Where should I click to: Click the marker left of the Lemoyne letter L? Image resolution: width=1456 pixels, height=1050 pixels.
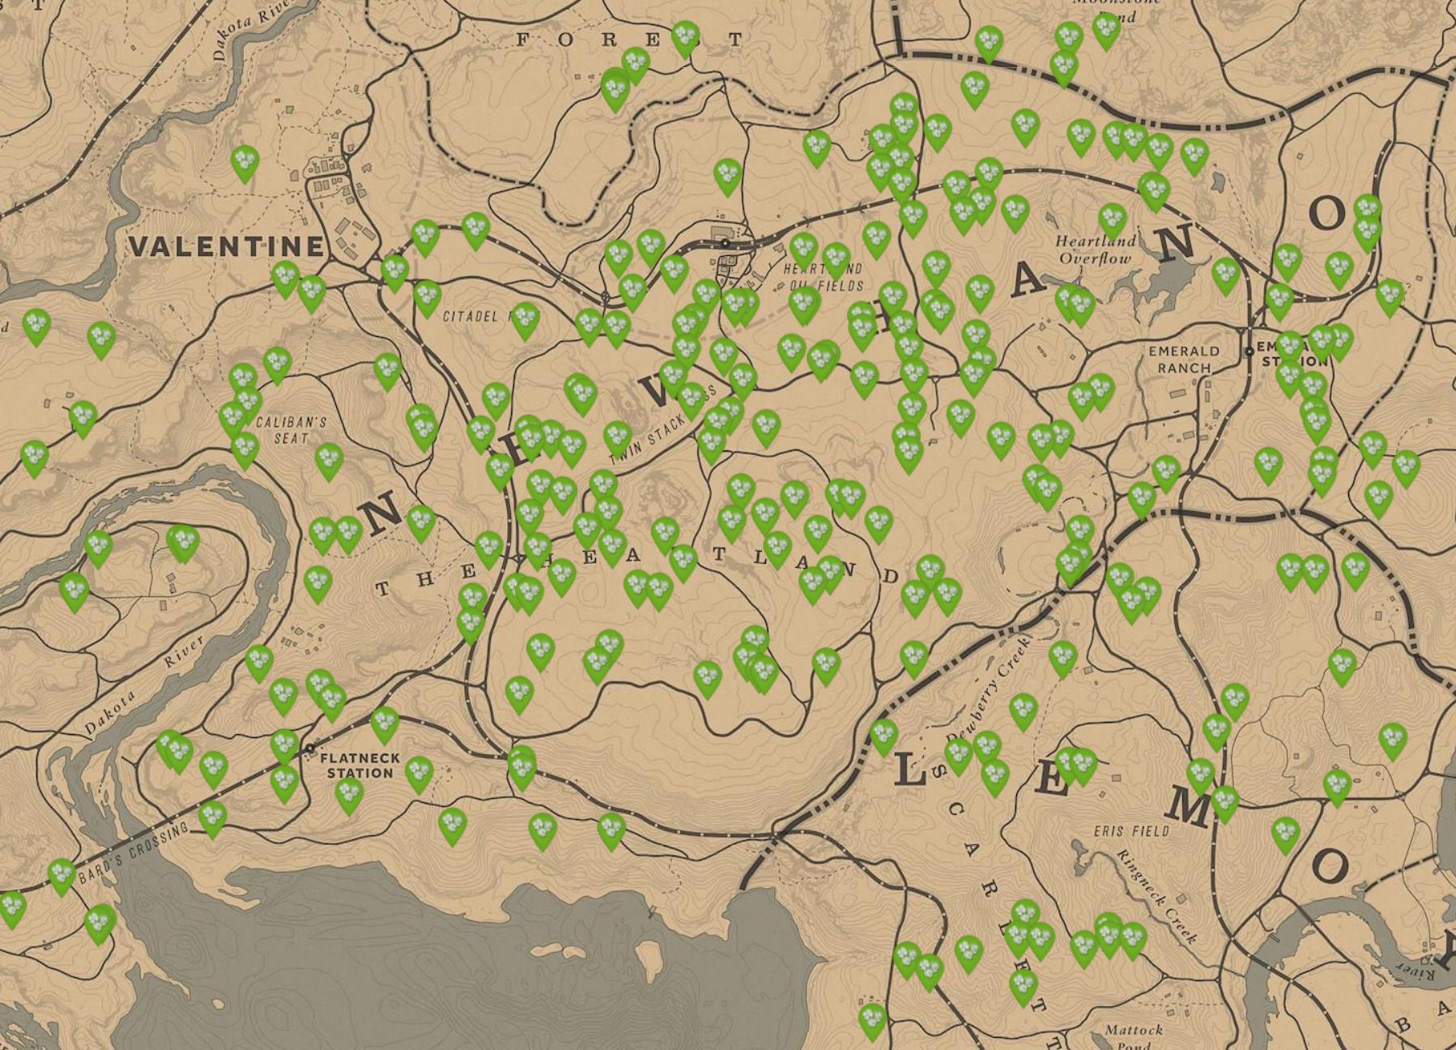pyautogui.click(x=883, y=736)
